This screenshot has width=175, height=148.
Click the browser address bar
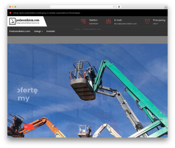click(x=83, y=7)
